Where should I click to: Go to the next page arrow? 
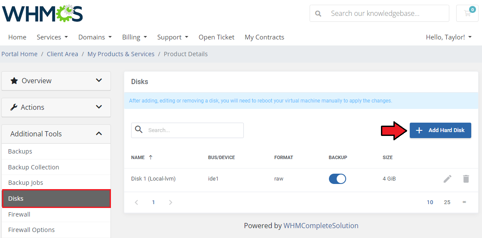(171, 202)
